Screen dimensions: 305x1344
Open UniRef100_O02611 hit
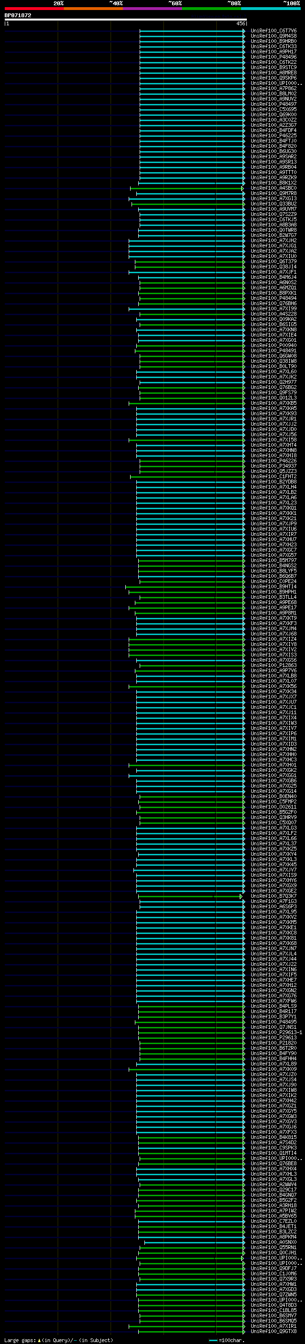click(273, 807)
